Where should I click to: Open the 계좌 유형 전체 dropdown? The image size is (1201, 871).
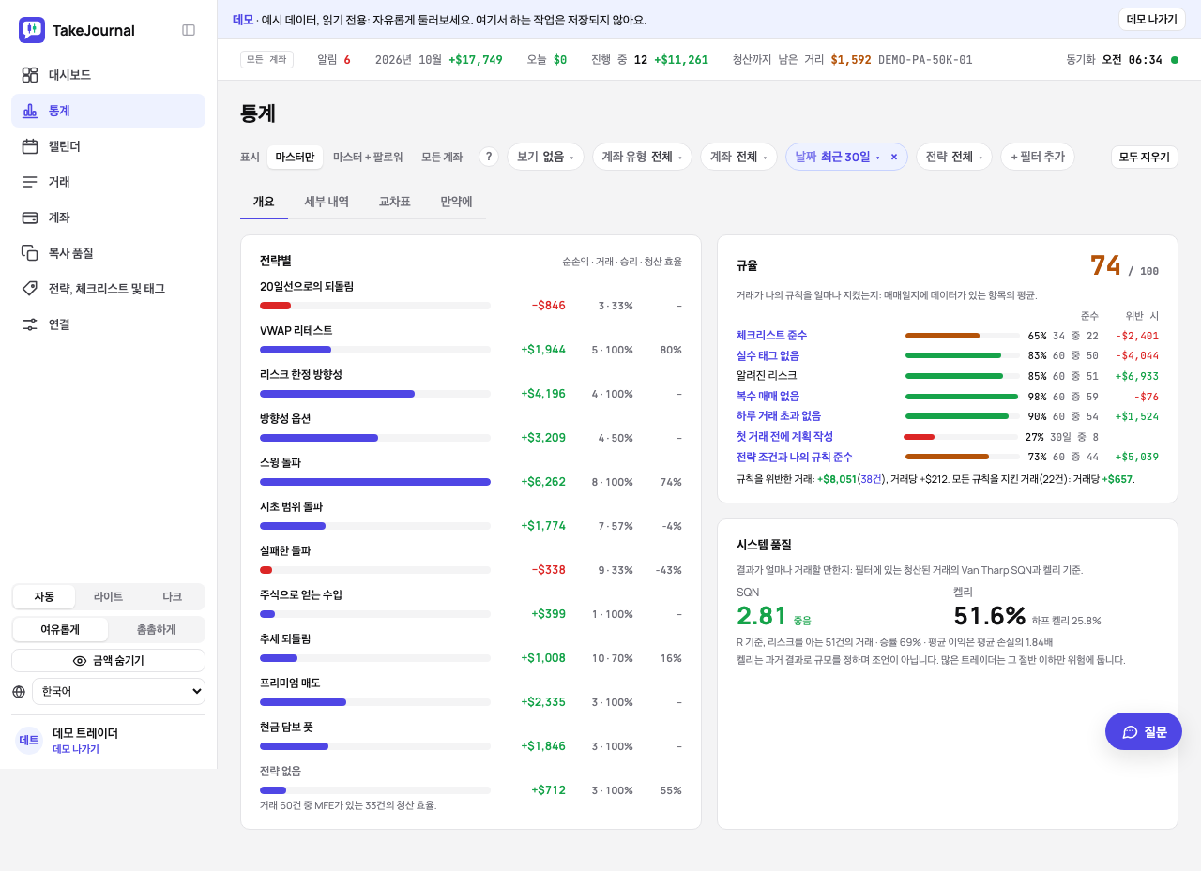(x=642, y=157)
